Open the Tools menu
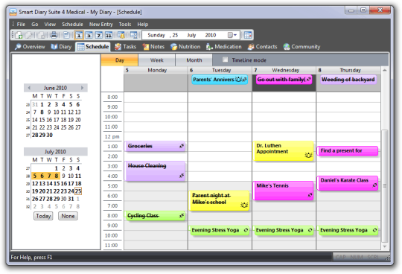 125,24
